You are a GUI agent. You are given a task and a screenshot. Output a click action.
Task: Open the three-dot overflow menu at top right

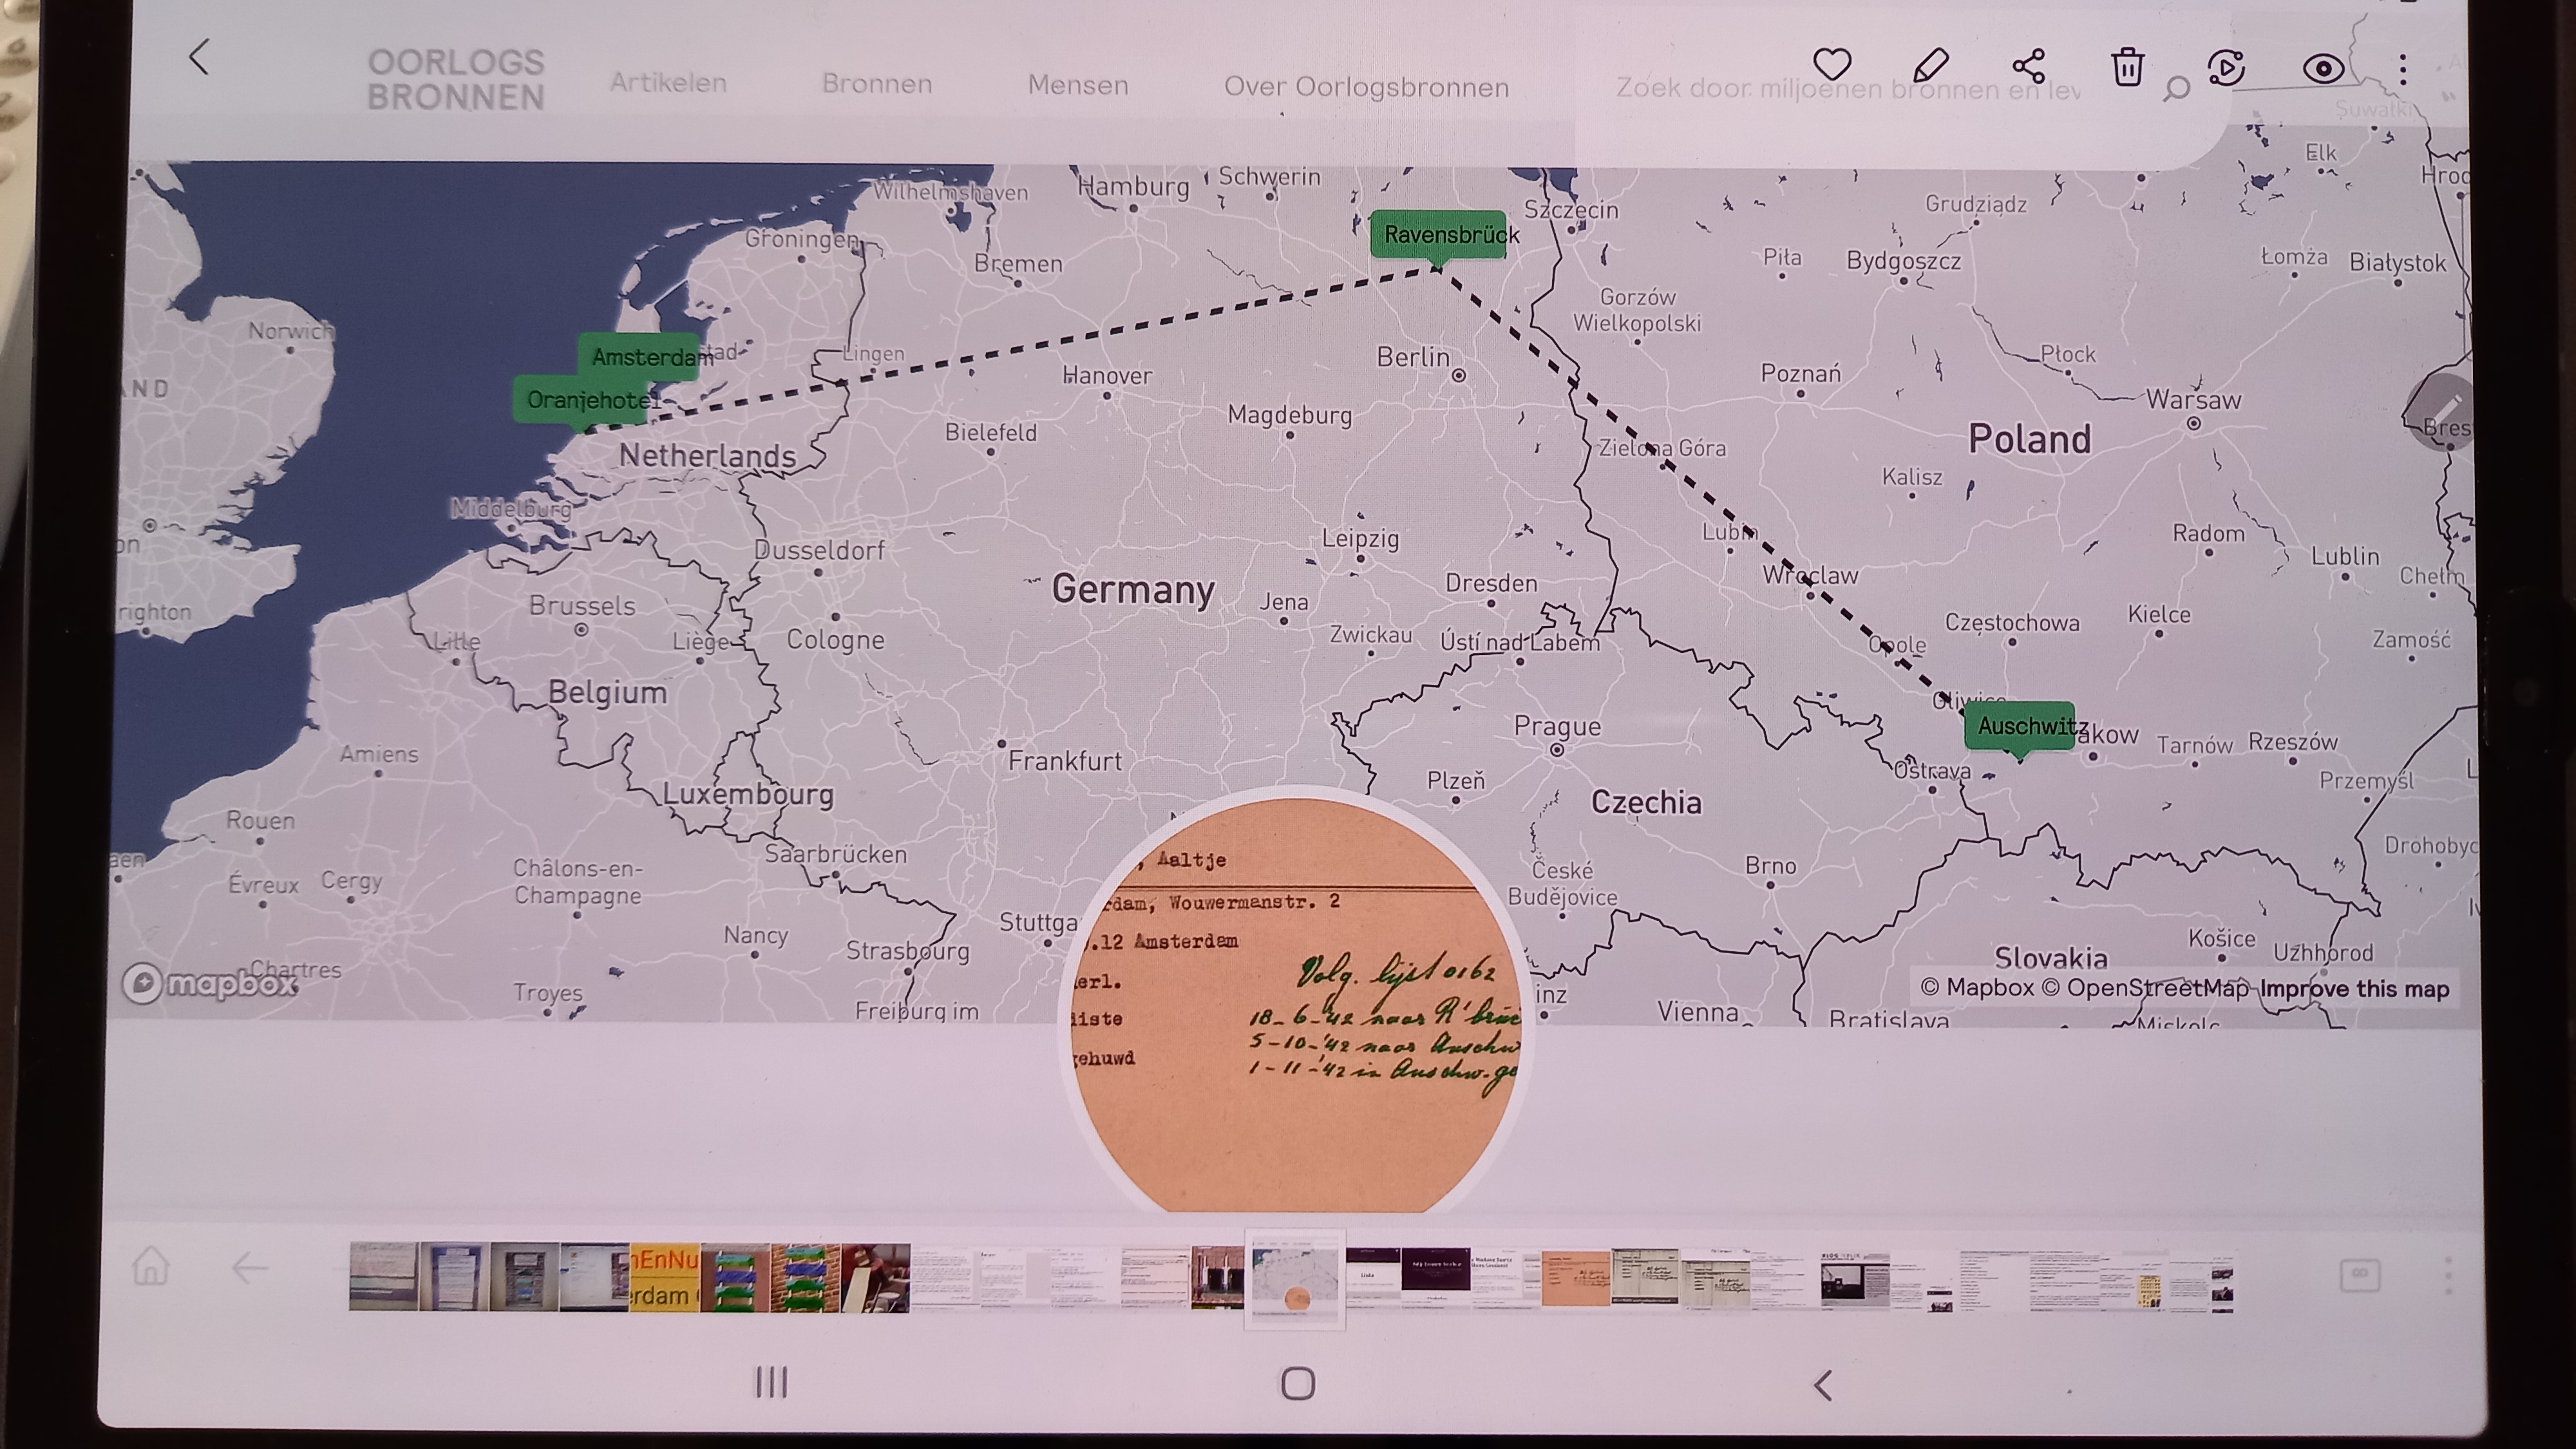(2403, 69)
